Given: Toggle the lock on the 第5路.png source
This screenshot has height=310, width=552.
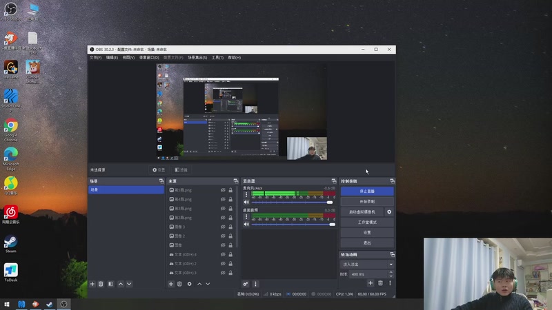Looking at the screenshot, I should pos(230,190).
